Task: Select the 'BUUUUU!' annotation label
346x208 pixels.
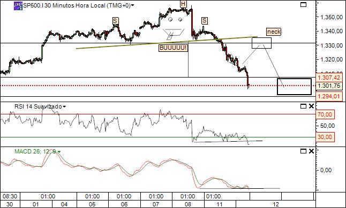Action: tap(174, 48)
